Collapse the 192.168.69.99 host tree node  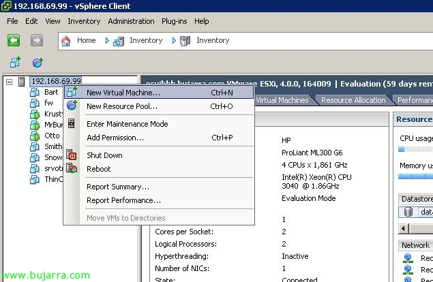pyautogui.click(x=9, y=82)
